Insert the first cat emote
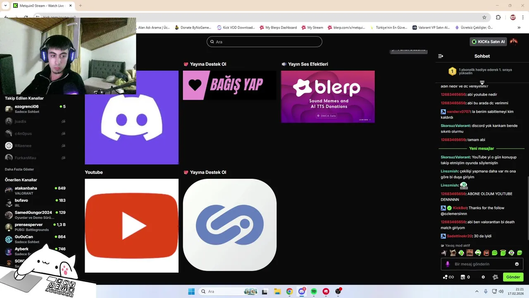The height and width of the screenshot is (298, 529). (444, 253)
